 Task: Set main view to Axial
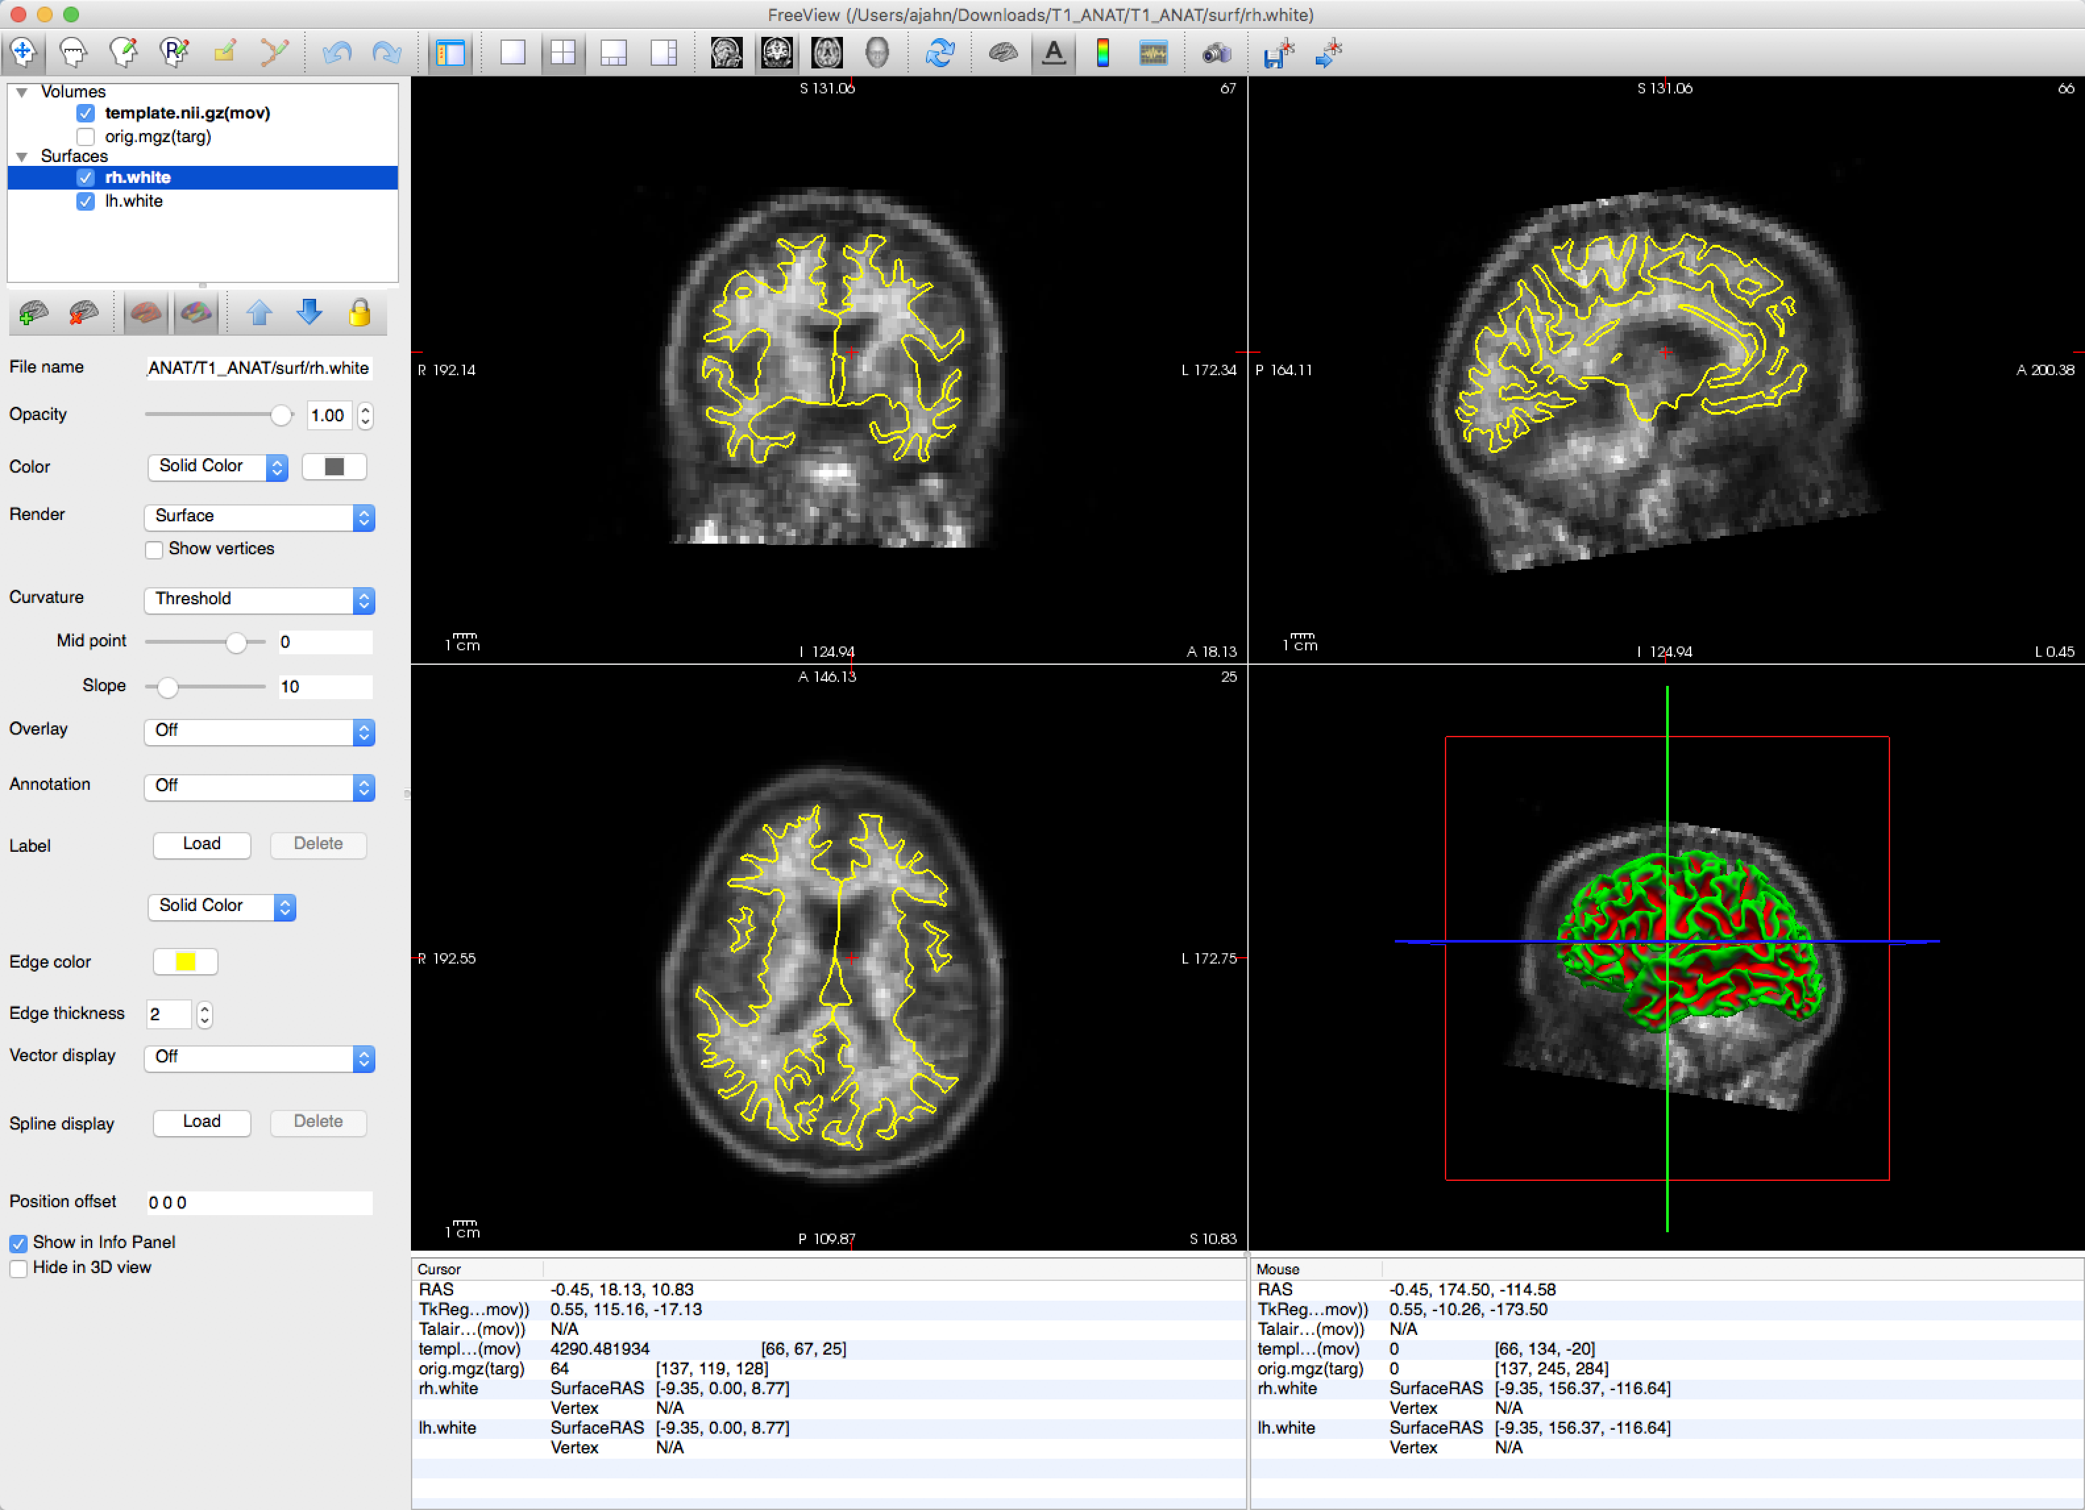(827, 53)
